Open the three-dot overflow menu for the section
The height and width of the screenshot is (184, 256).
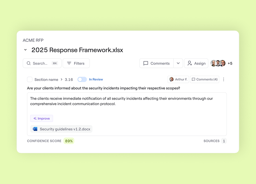223,79
